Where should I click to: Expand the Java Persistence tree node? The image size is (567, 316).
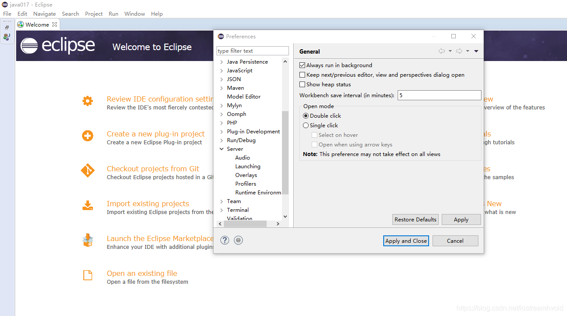[x=222, y=62]
